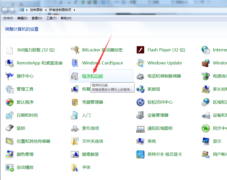The width and height of the screenshot is (227, 180).
Task: Click the 默认程序 icon
Action: coord(10,102)
